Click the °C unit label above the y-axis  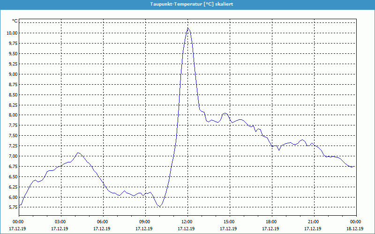(15, 21)
